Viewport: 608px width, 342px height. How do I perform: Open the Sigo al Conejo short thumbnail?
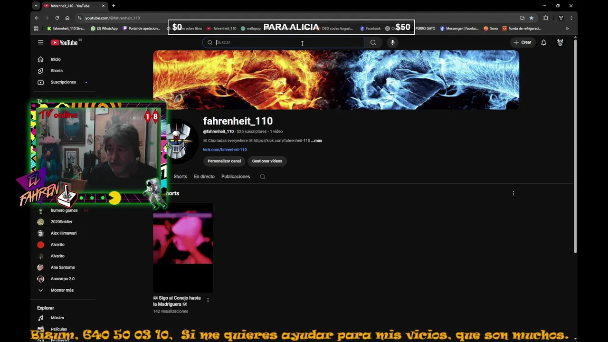(x=183, y=247)
